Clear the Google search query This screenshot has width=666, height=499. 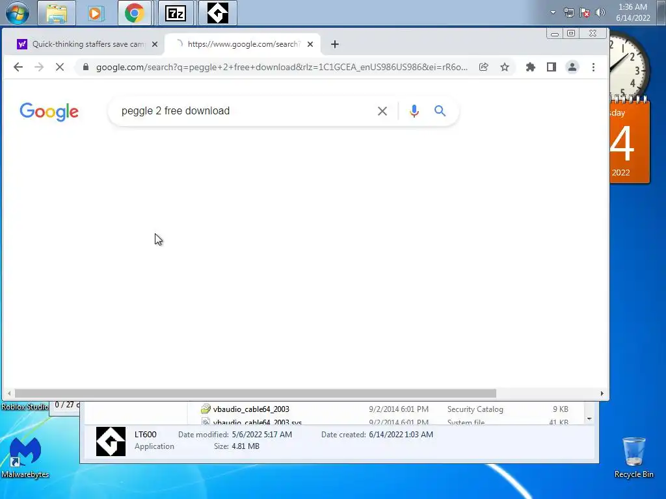pos(382,111)
